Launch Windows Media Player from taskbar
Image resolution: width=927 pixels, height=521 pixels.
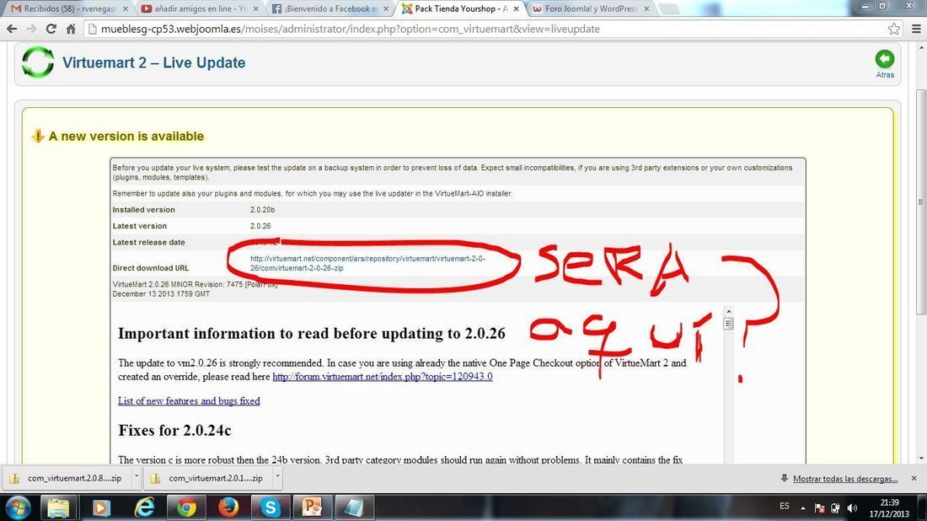(x=101, y=508)
